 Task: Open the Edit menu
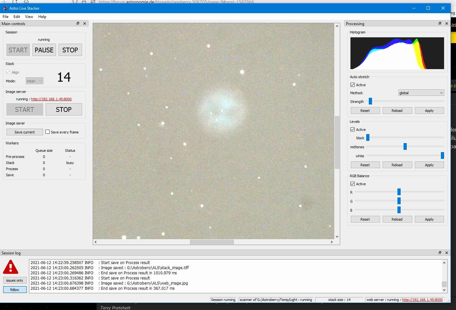[x=17, y=17]
